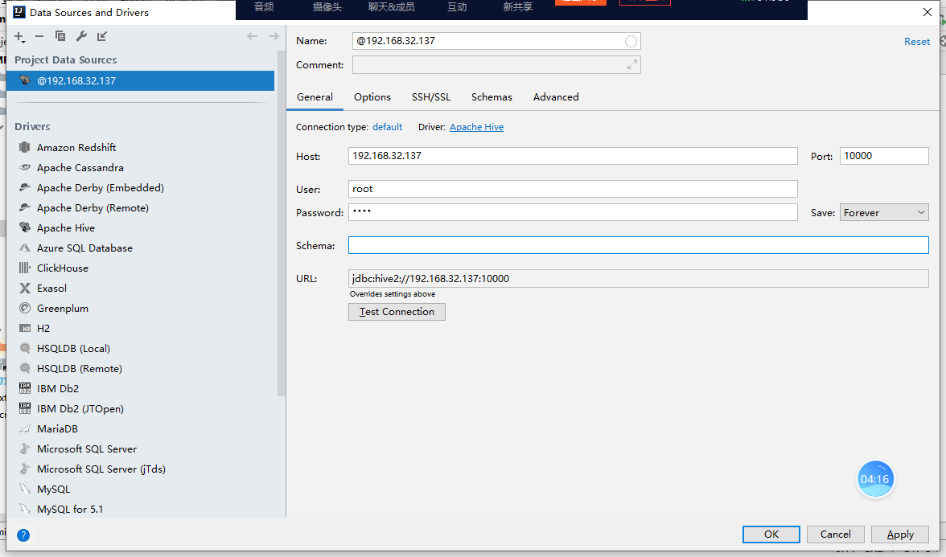Click 互动 in background meeting toolbar
The image size is (946, 557).
point(457,6)
